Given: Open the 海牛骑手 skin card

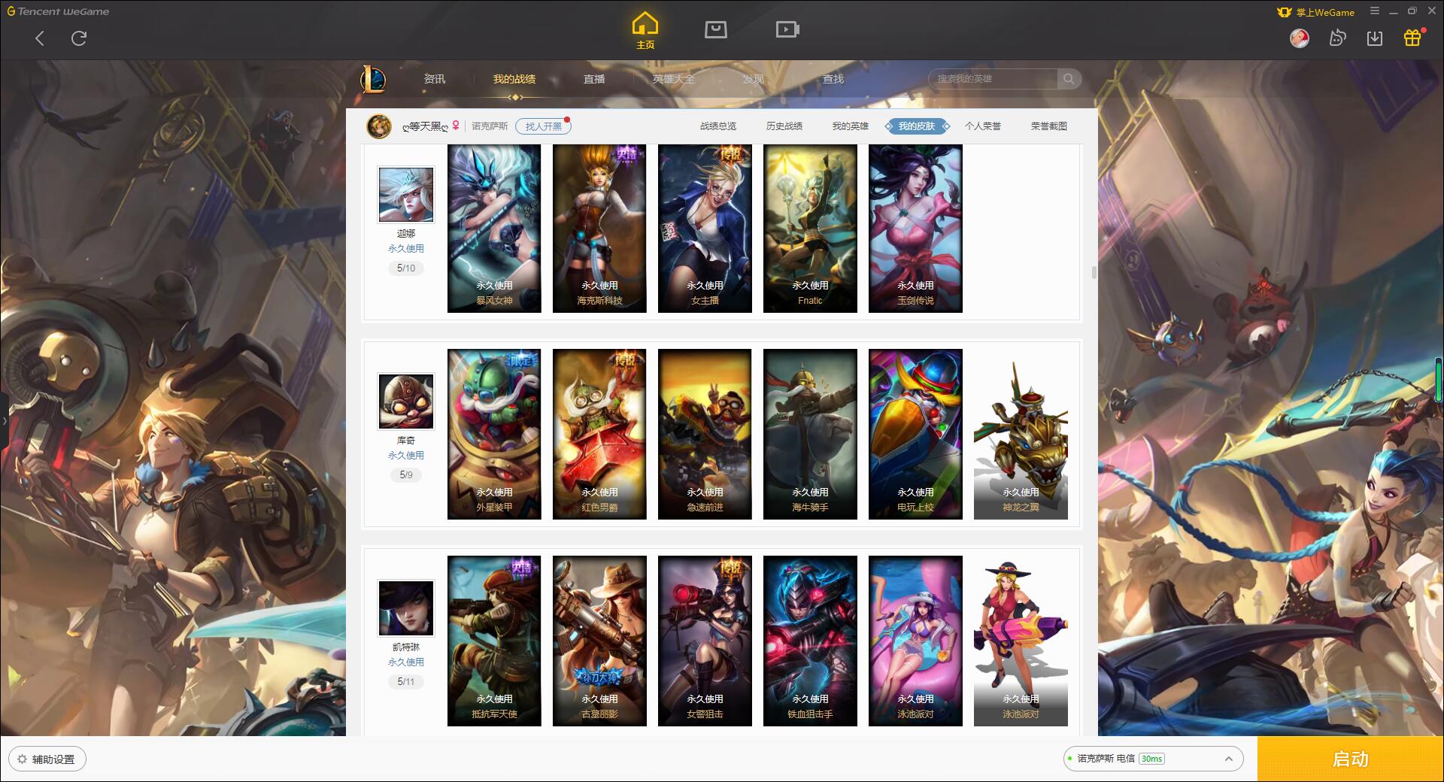Looking at the screenshot, I should click(x=810, y=434).
